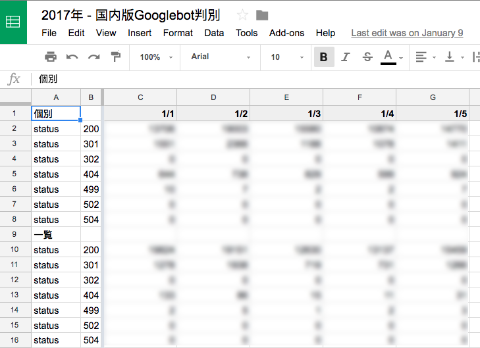Open the Help menu
Screen dimensions: 480x348
point(325,33)
